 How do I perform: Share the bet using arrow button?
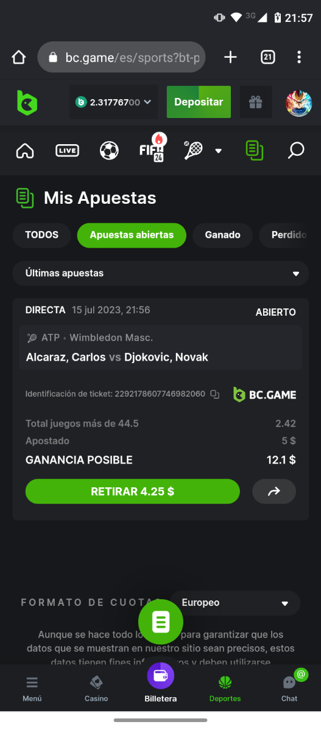pyautogui.click(x=274, y=492)
